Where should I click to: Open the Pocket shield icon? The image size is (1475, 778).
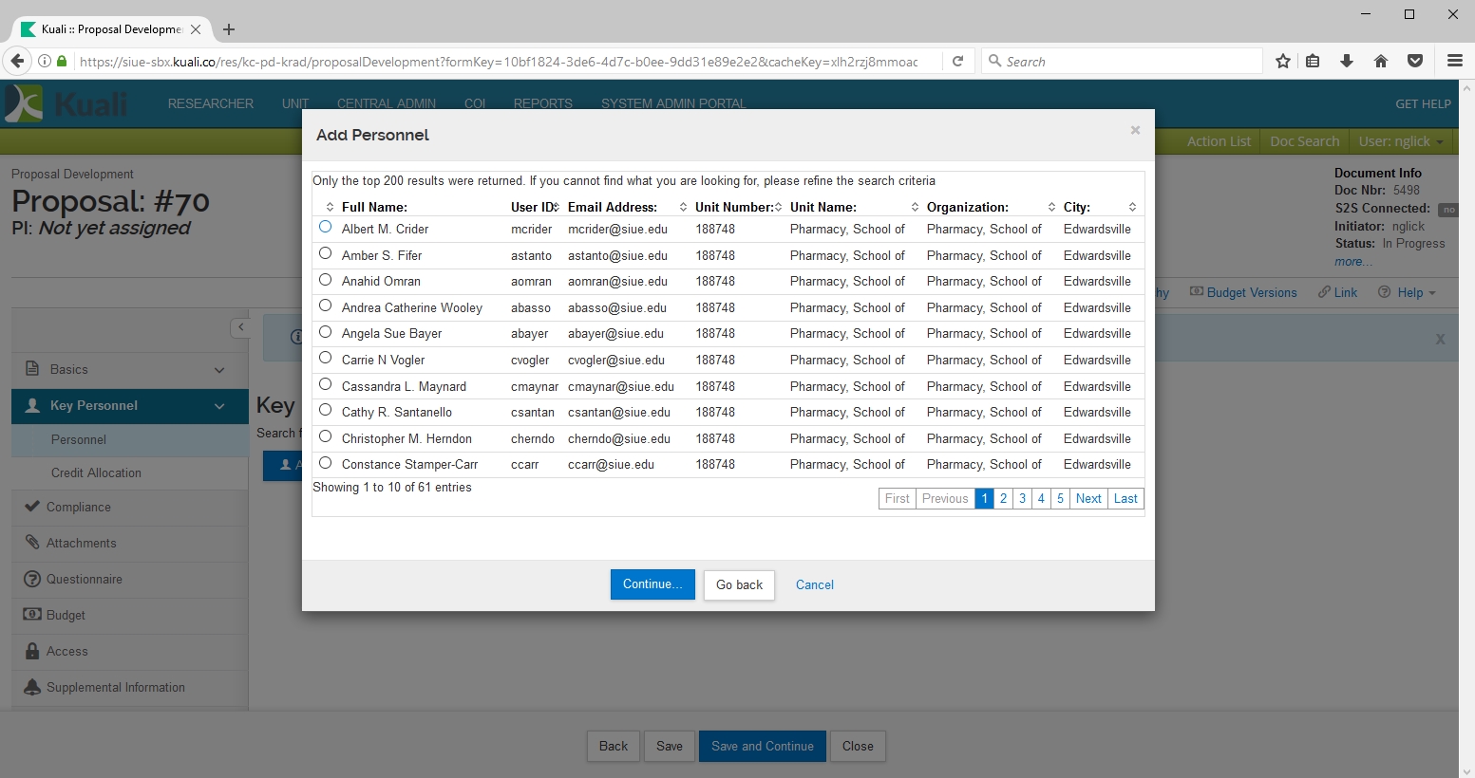(1415, 62)
